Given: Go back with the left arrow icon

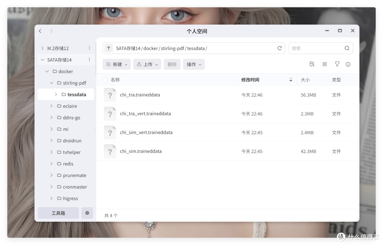Looking at the screenshot, I should 40,31.
